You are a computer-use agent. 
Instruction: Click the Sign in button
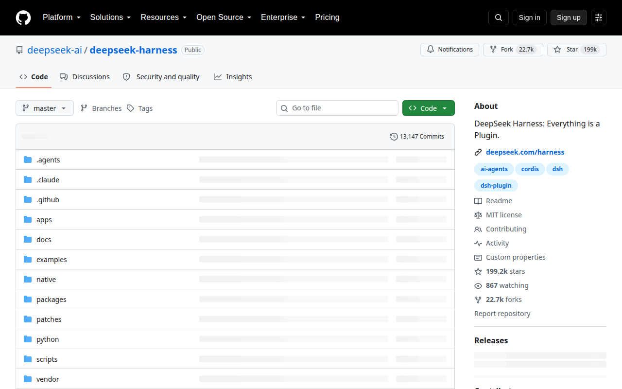coord(529,18)
